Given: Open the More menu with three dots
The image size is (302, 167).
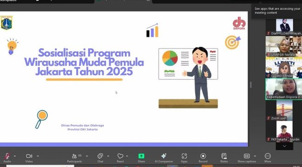Looking at the screenshot, I should tap(268, 158).
